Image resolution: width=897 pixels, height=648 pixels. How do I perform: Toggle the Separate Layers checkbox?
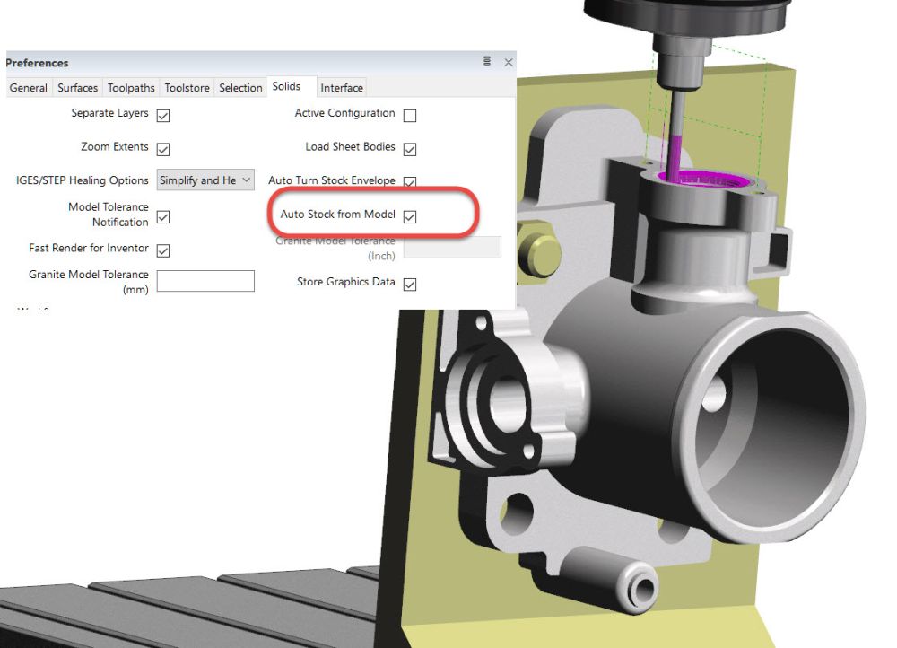point(163,116)
